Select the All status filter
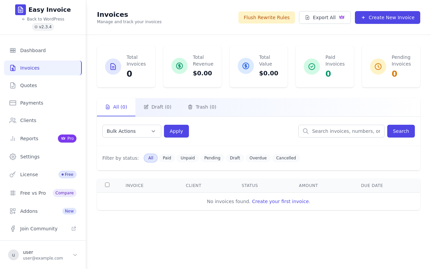431x269 pixels. (151, 158)
